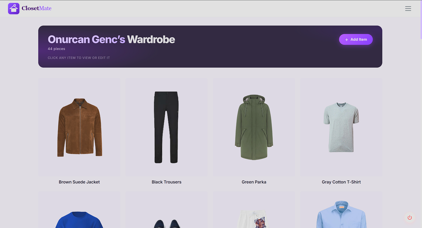Click the Brown Suede Jacket label
The height and width of the screenshot is (228, 422).
pos(79,182)
